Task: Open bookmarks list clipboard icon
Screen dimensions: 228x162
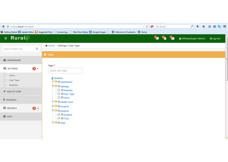Action: 215,27
